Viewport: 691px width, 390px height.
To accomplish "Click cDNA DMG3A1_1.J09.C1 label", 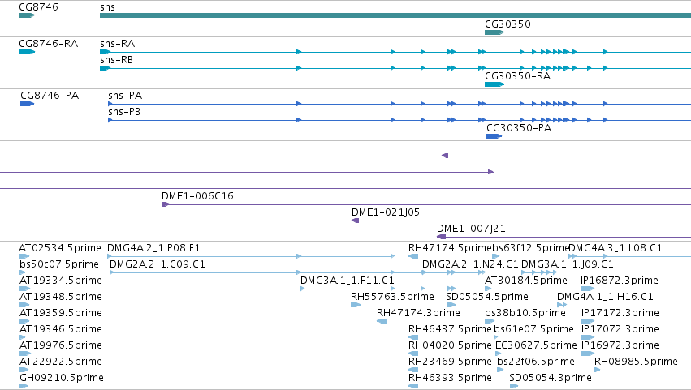I will pyautogui.click(x=567, y=264).
